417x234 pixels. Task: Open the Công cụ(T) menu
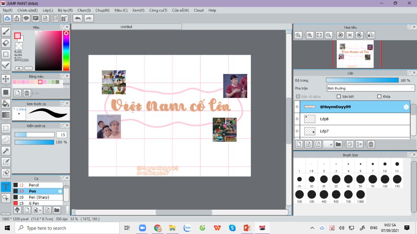(158, 10)
